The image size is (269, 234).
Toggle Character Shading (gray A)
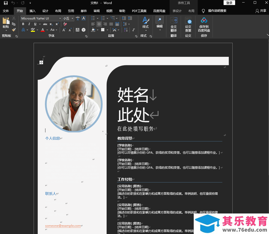point(78,30)
